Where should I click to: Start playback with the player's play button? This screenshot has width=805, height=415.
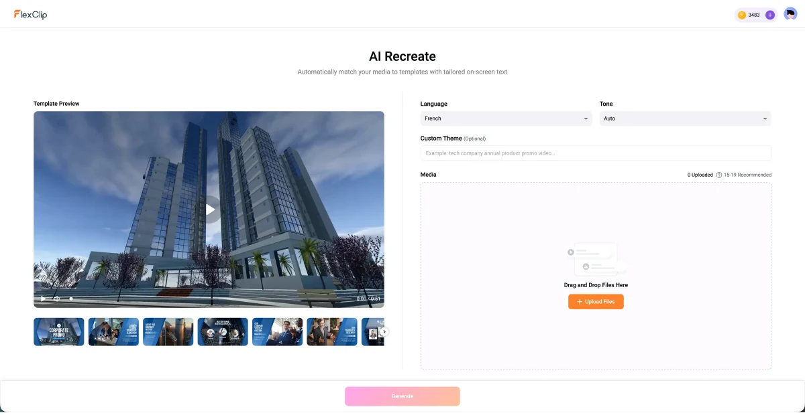point(42,299)
